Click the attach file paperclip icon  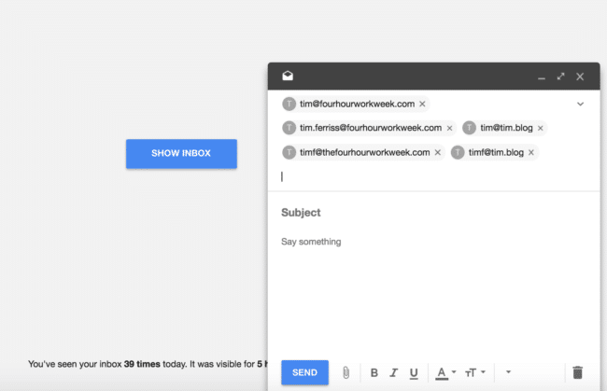pos(346,373)
